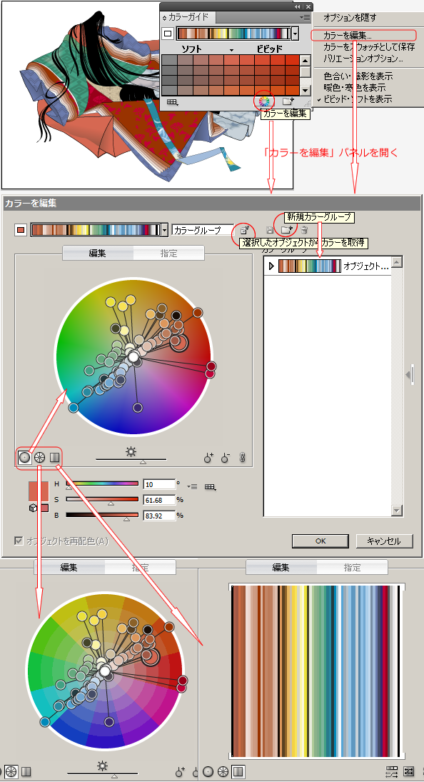The height and width of the screenshot is (782, 424).
Task: Click the New Color Group folder icon
Action: [x=286, y=230]
